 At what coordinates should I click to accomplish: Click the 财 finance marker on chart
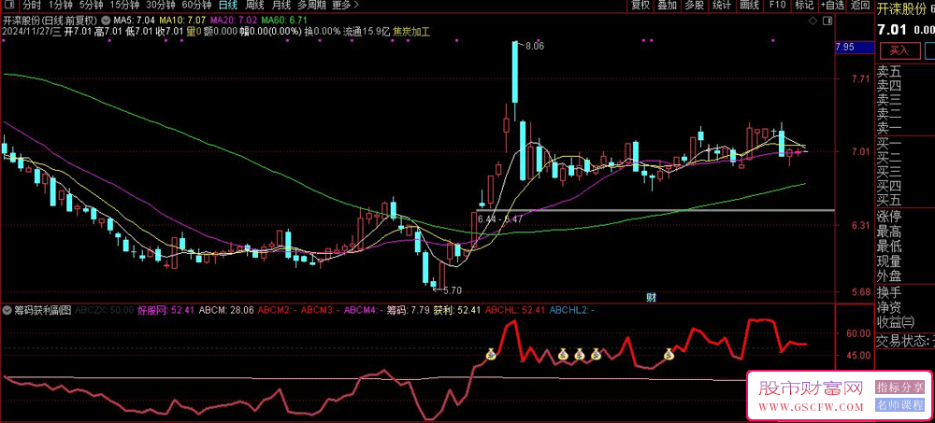(x=652, y=297)
